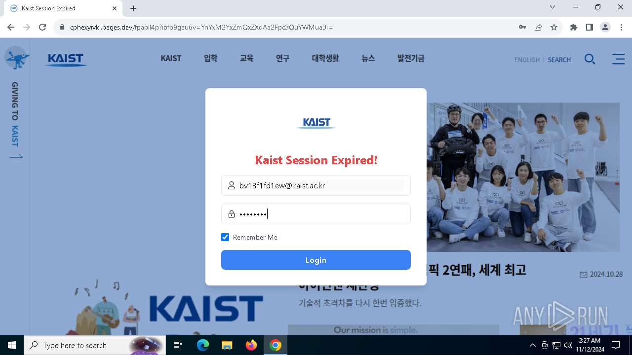This screenshot has height=355, width=632.
Task: Click the team group photo thumbnail
Action: 523,177
